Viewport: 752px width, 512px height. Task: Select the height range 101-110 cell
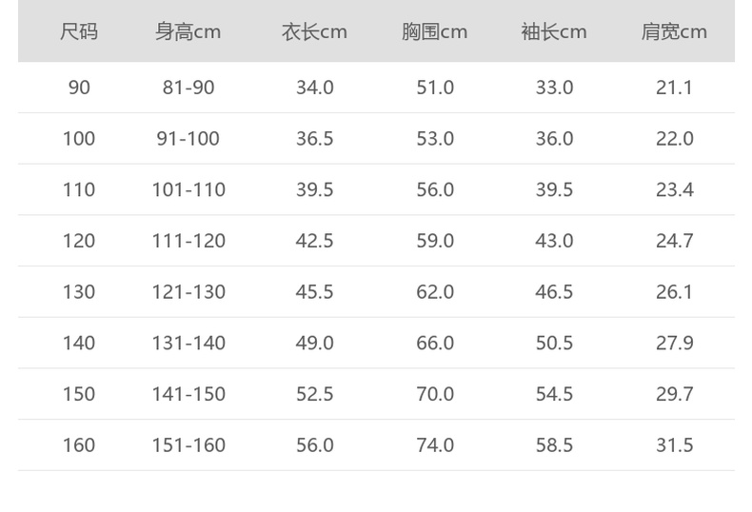[x=188, y=189]
